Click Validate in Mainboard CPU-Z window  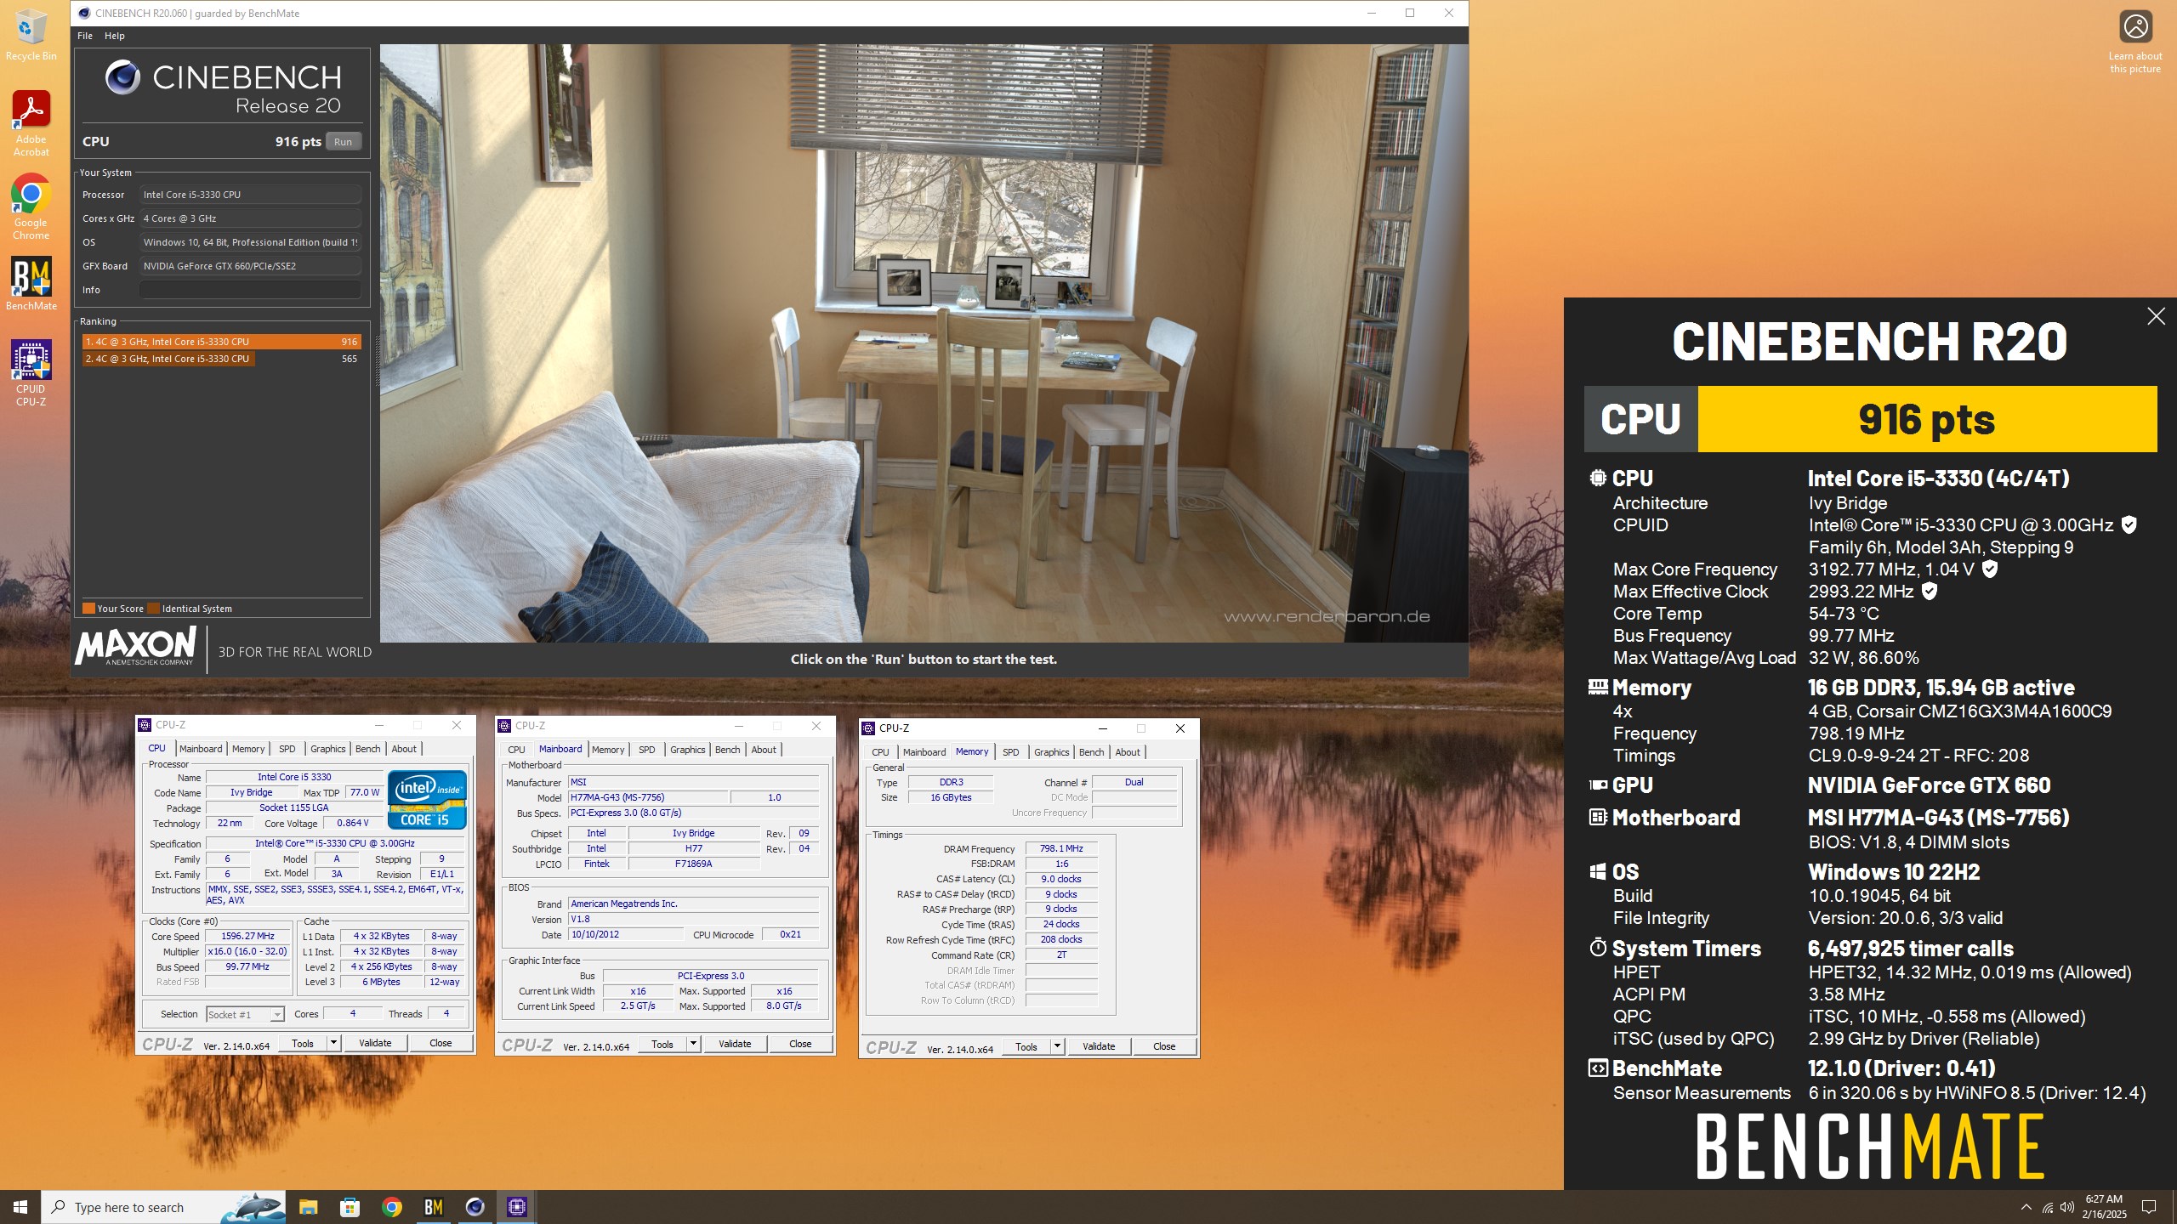735,1044
